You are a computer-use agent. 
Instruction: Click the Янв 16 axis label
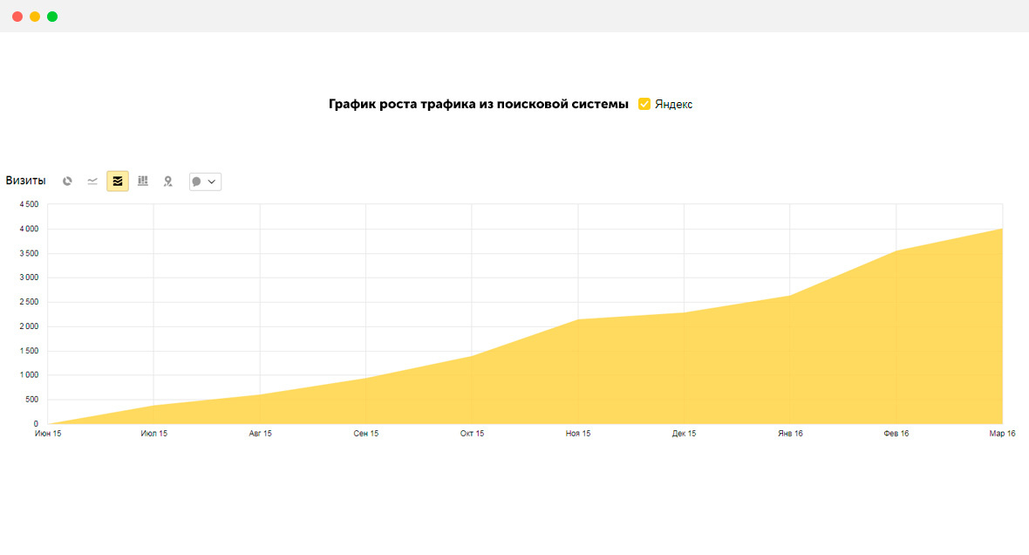(x=790, y=434)
